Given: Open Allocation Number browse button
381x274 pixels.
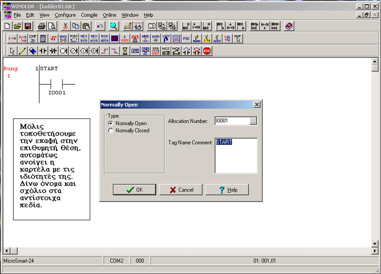Looking at the screenshot, I should coord(253,121).
